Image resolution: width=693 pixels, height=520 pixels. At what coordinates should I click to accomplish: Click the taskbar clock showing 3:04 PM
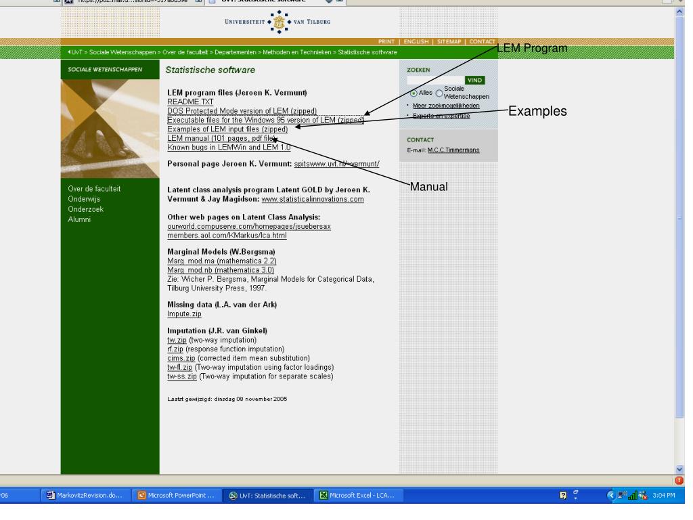tap(663, 495)
